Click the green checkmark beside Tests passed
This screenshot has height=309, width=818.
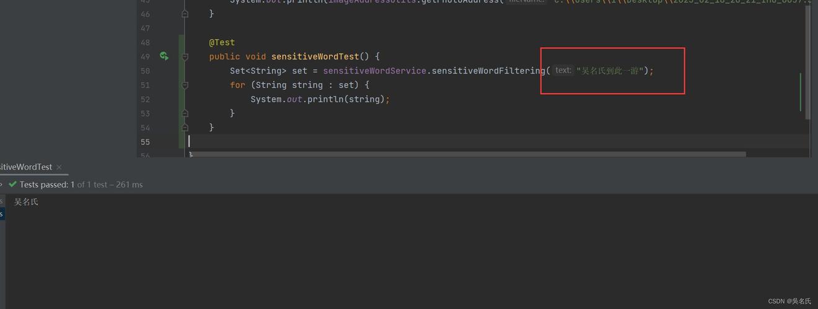pyautogui.click(x=12, y=185)
